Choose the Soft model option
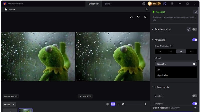 click(x=176, y=70)
